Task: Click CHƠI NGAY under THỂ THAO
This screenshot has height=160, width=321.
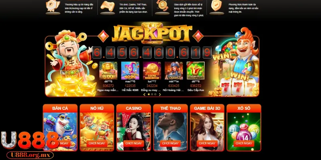Action: pos(170,144)
